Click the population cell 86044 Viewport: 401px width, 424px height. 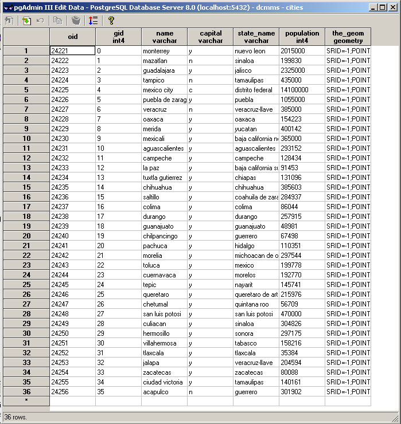click(302, 207)
